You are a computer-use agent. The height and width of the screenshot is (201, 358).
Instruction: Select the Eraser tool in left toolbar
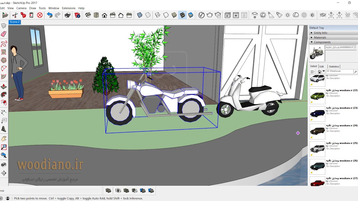click(x=4, y=34)
